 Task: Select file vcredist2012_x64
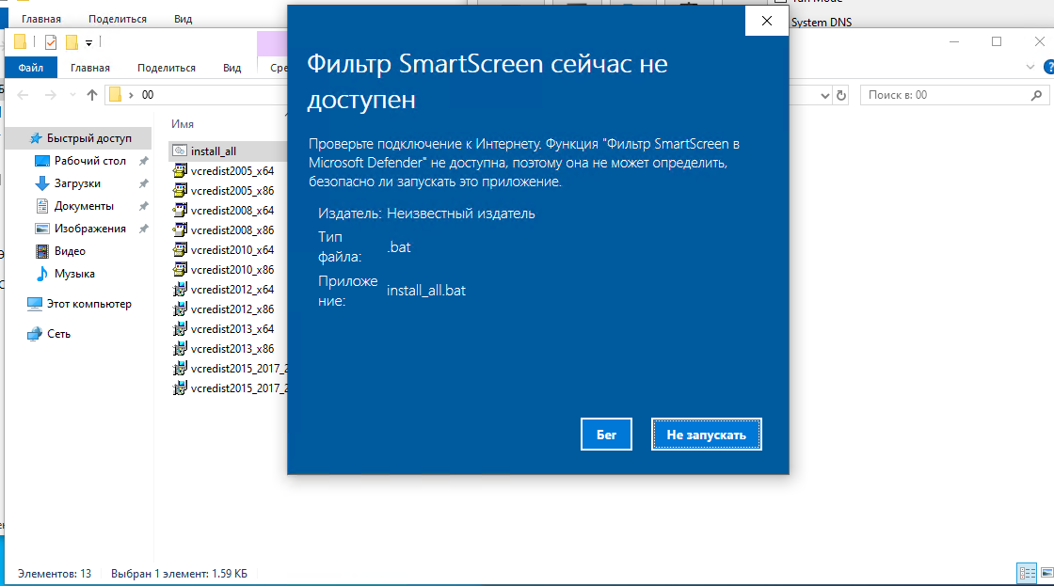[x=232, y=290]
